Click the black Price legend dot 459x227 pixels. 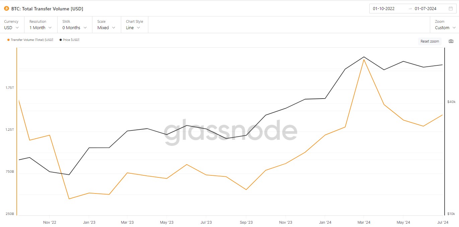coord(60,40)
